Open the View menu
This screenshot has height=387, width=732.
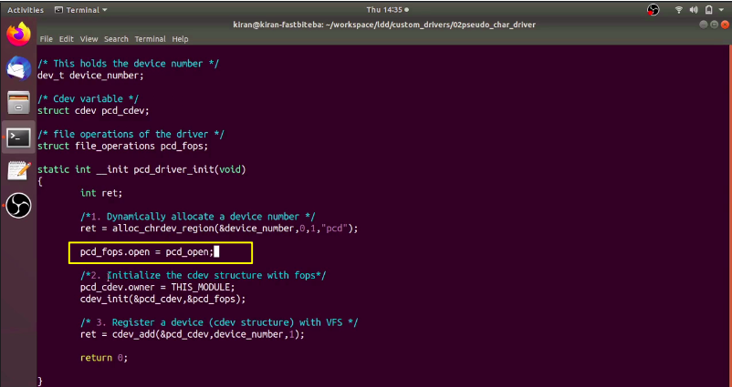(x=89, y=39)
